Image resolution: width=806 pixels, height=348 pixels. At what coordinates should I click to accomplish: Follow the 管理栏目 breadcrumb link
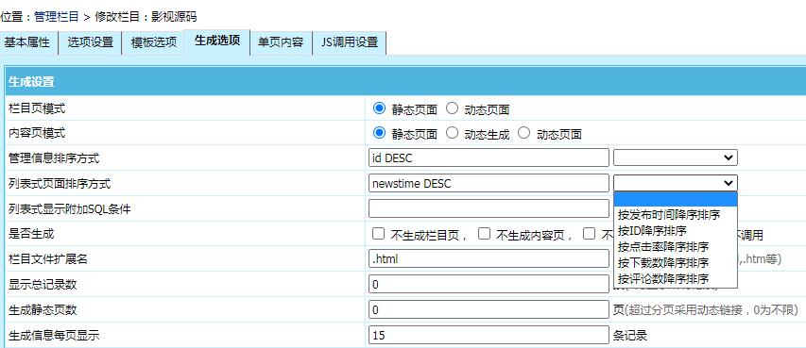[x=57, y=17]
